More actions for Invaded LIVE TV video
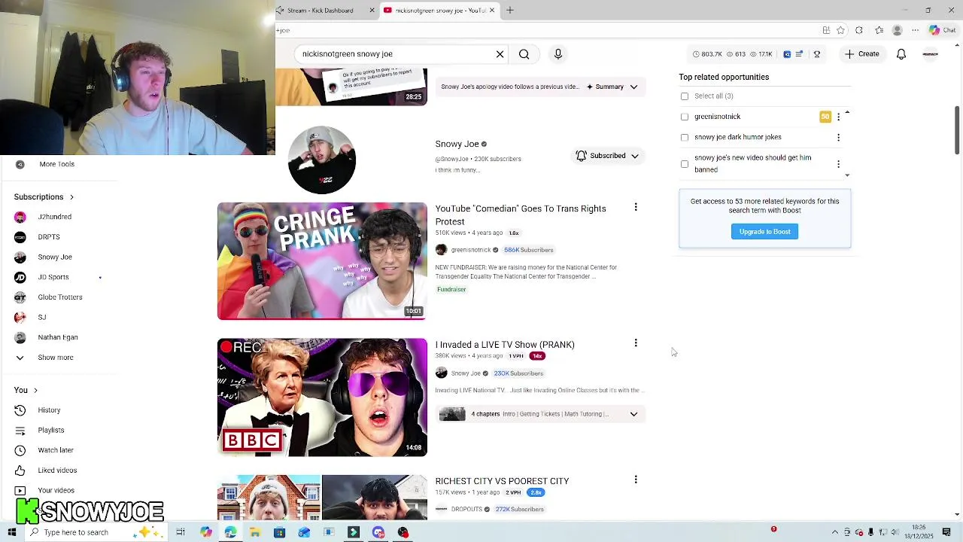963x542 pixels. pyautogui.click(x=636, y=343)
